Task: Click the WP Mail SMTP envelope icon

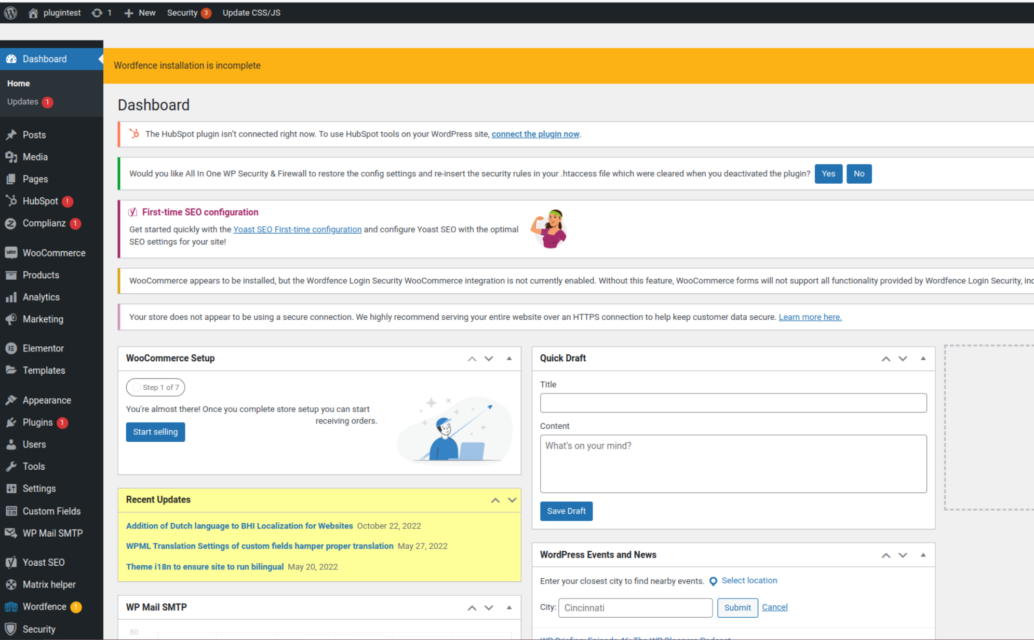Action: (11, 533)
